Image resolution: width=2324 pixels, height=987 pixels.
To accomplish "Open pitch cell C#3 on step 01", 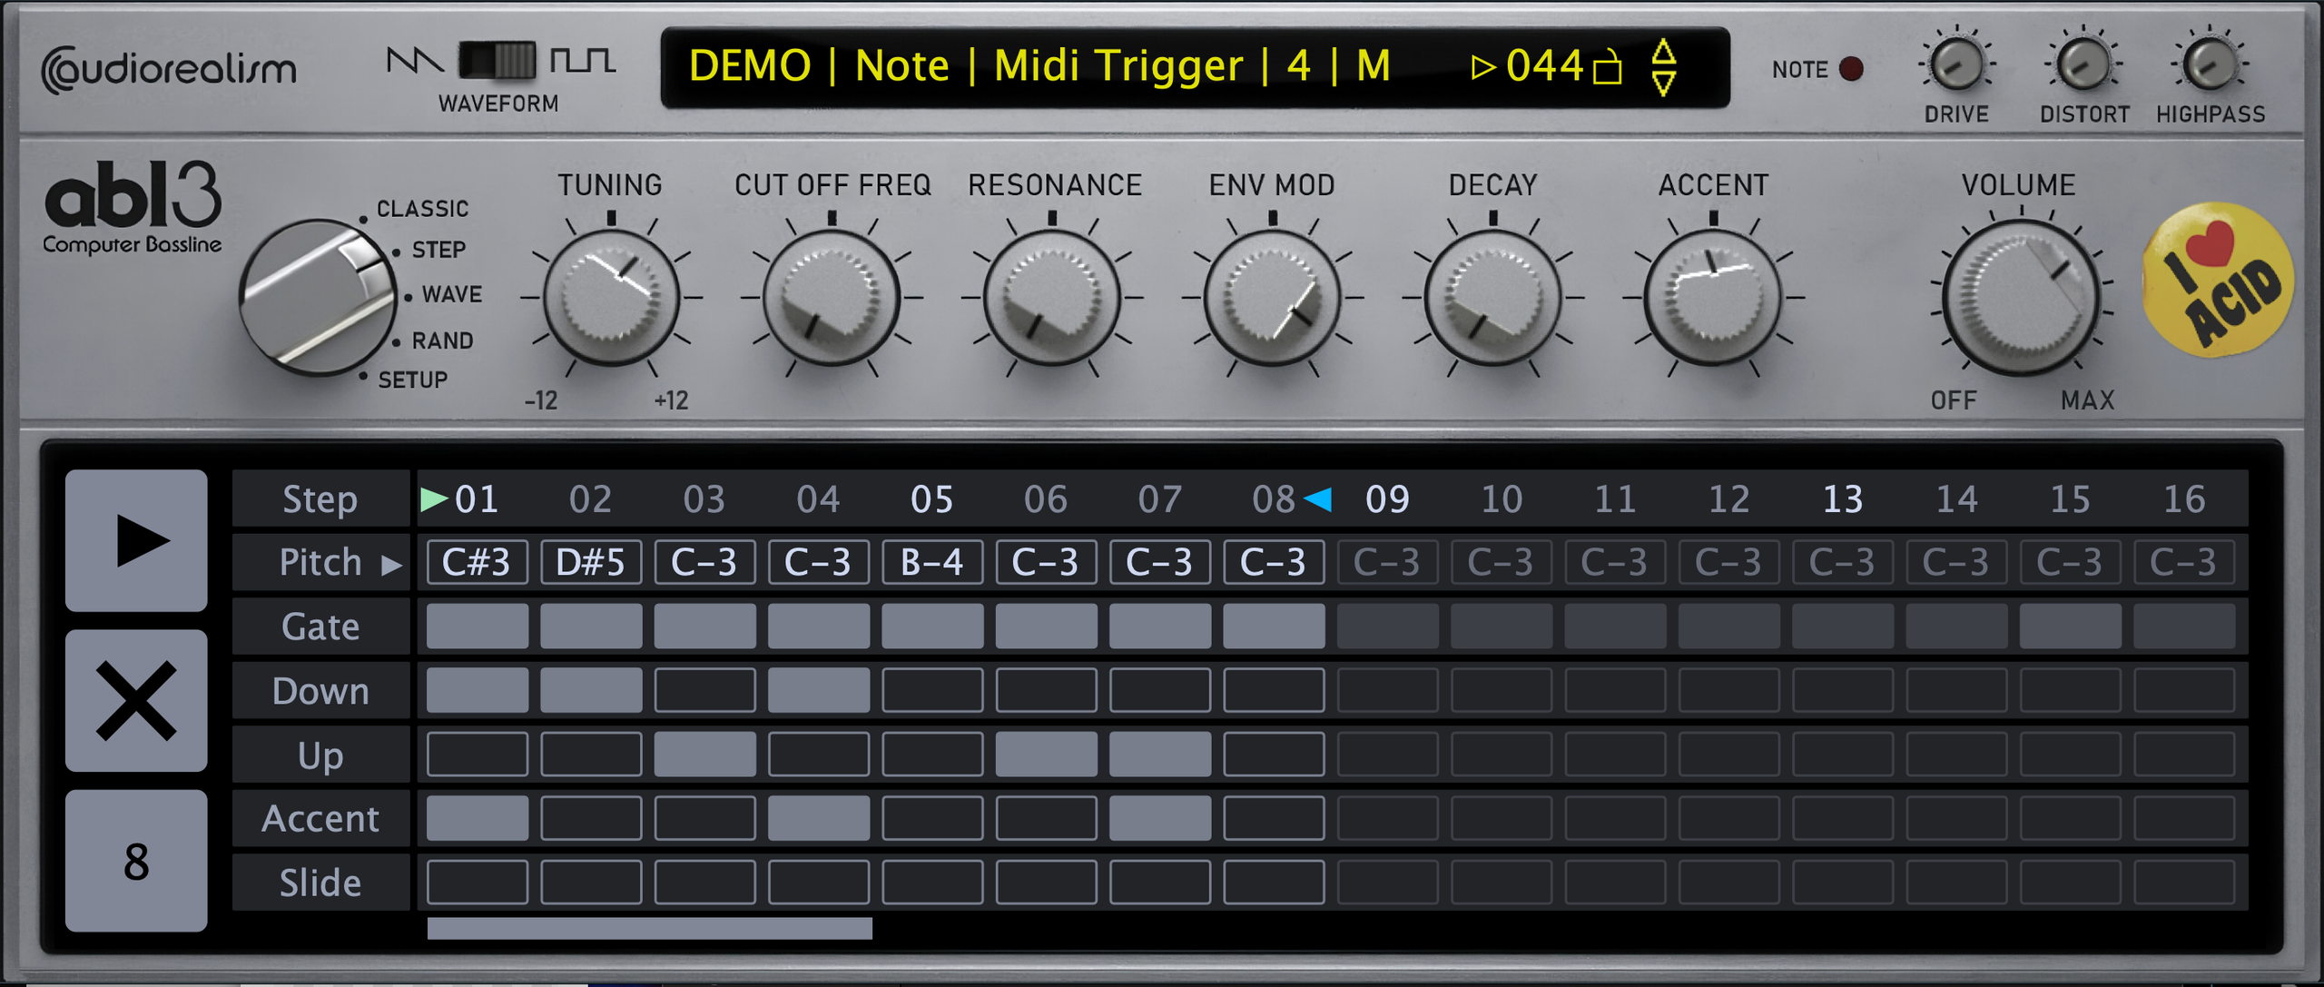I will point(477,562).
